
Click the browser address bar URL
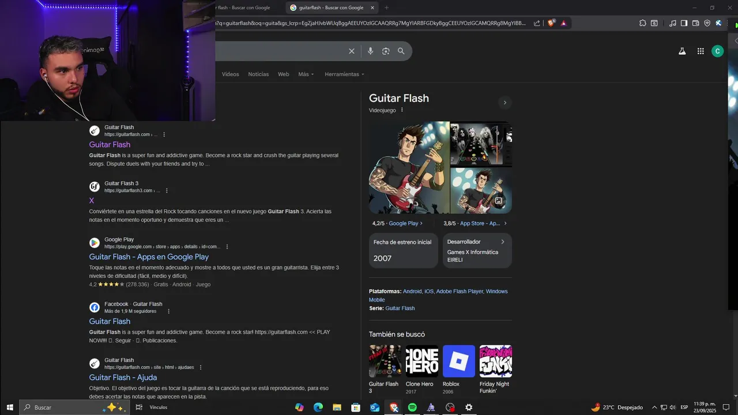[371, 23]
